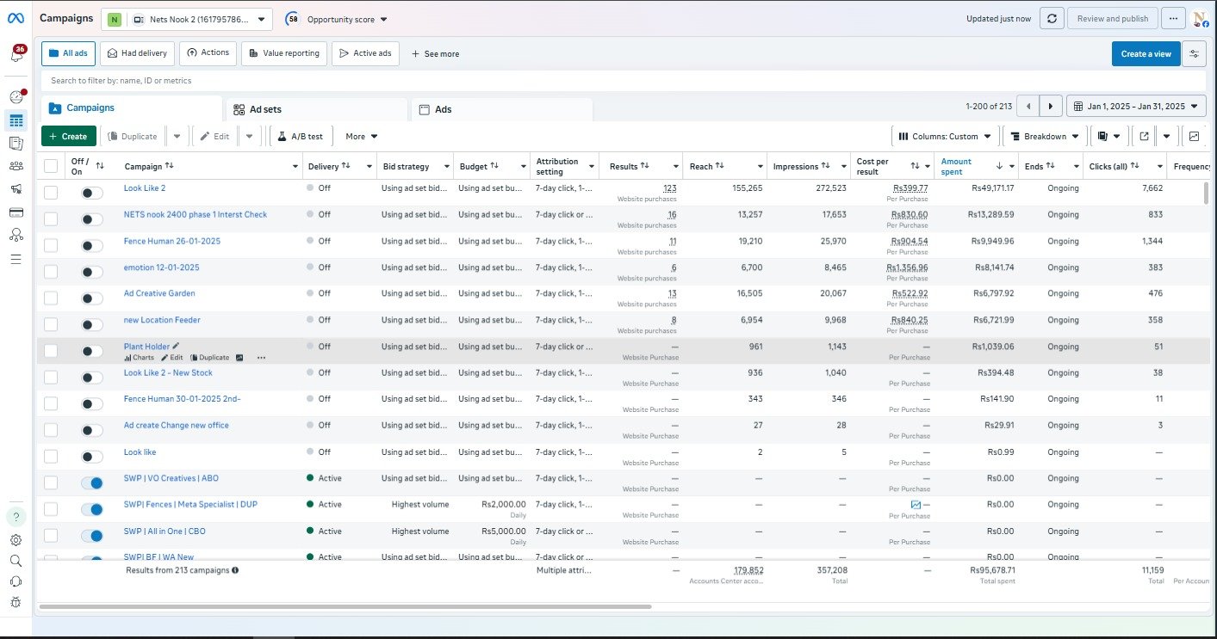
Task: Open the billing card icon in sidebar
Action: pos(16,212)
